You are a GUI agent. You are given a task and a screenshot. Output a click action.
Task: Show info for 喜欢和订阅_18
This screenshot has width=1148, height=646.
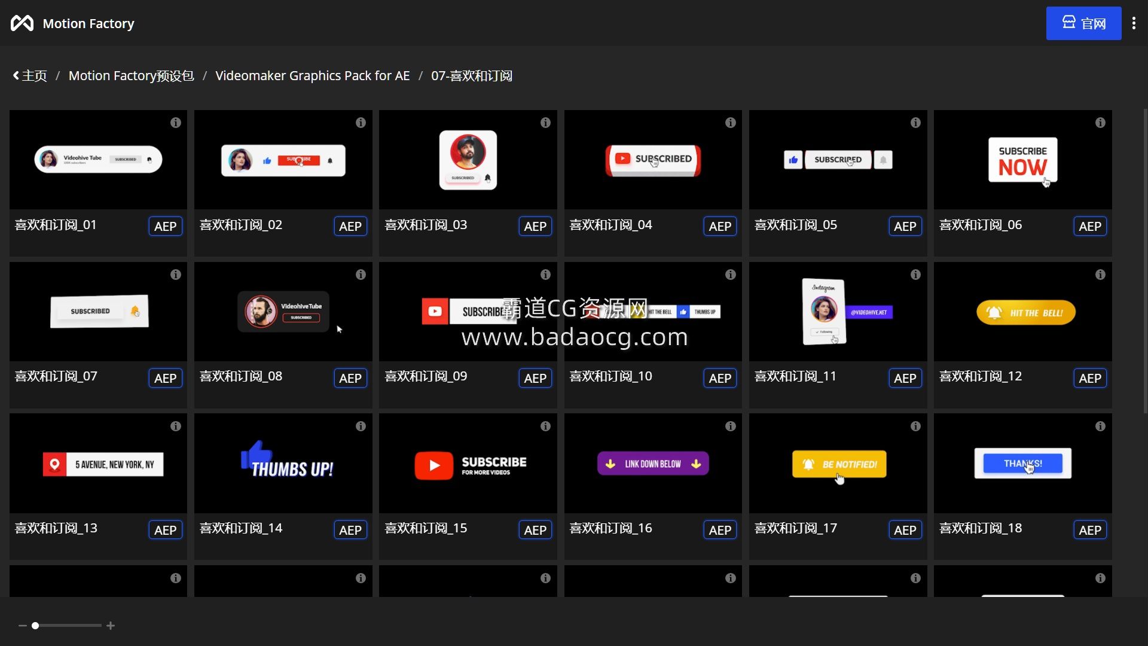pos(1100,426)
